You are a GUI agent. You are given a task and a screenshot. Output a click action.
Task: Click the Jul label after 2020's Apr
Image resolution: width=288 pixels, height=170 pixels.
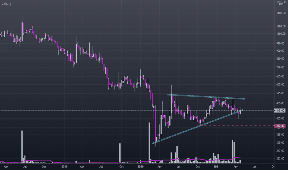179,167
